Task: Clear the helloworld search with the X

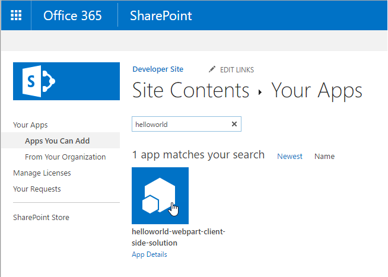Action: click(x=234, y=124)
